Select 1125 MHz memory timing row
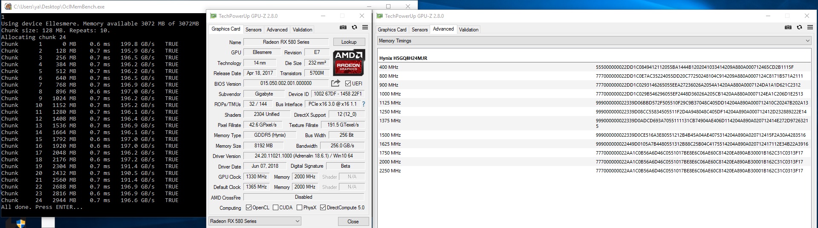 click(594, 103)
